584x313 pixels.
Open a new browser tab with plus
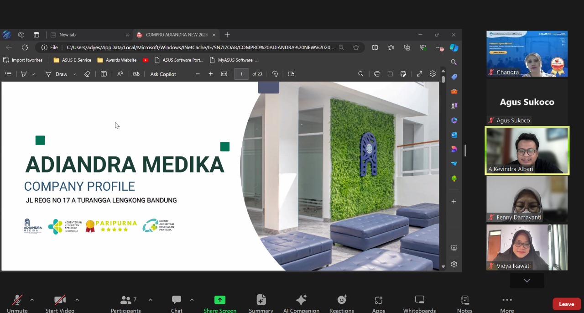pyautogui.click(x=227, y=35)
